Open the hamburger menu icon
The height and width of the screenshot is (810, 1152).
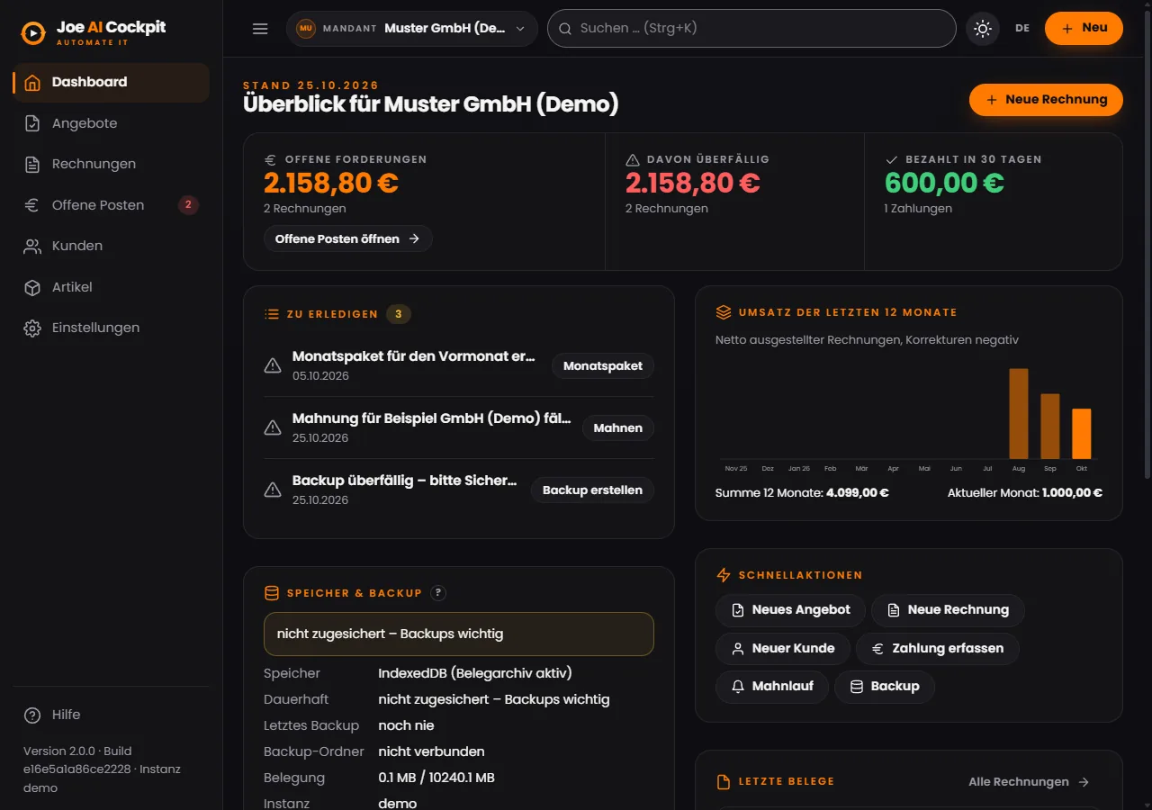tap(260, 29)
